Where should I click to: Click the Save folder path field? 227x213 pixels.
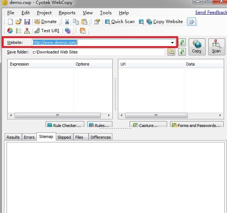coord(98,52)
